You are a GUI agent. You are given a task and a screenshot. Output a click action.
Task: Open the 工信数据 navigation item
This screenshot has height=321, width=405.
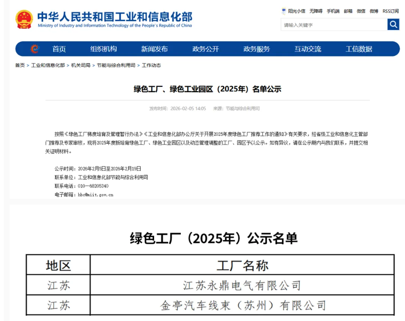click(359, 49)
